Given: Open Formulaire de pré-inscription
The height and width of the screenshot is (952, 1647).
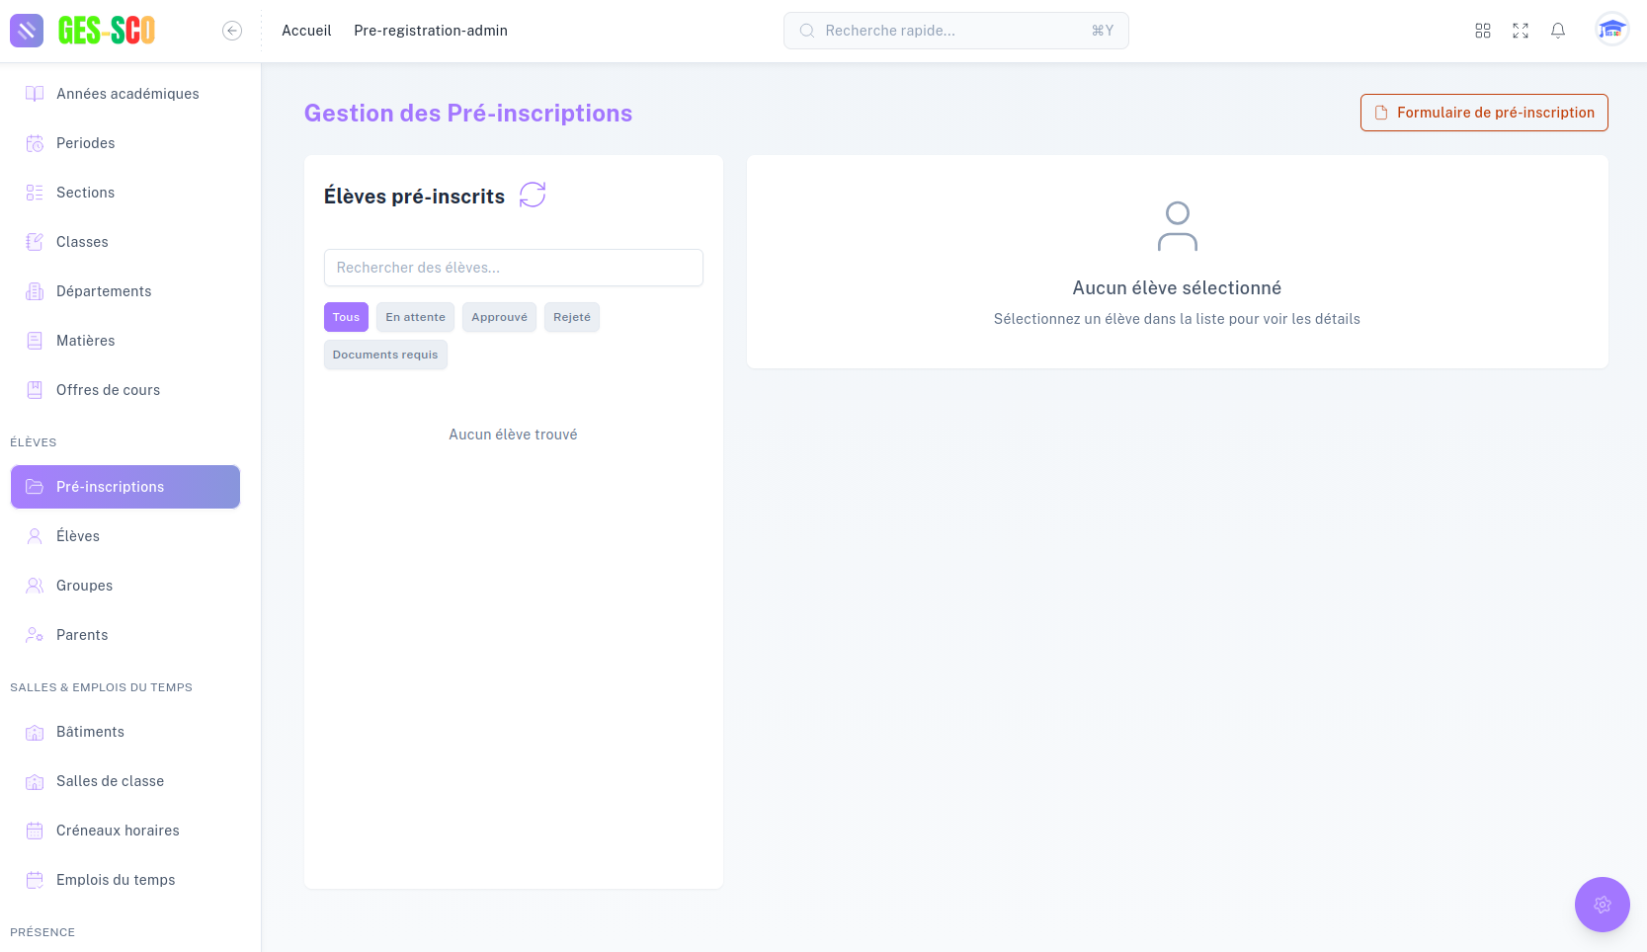Looking at the screenshot, I should pyautogui.click(x=1483, y=113).
